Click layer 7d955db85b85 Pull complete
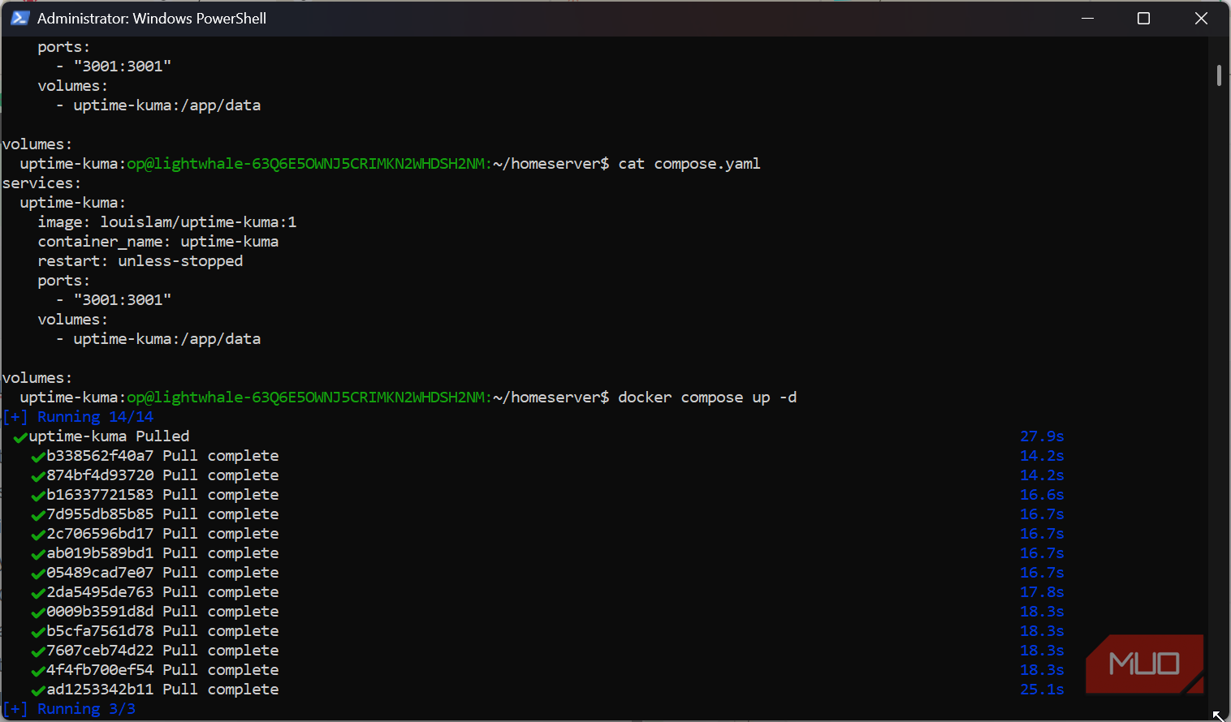The height and width of the screenshot is (722, 1231). coord(162,514)
